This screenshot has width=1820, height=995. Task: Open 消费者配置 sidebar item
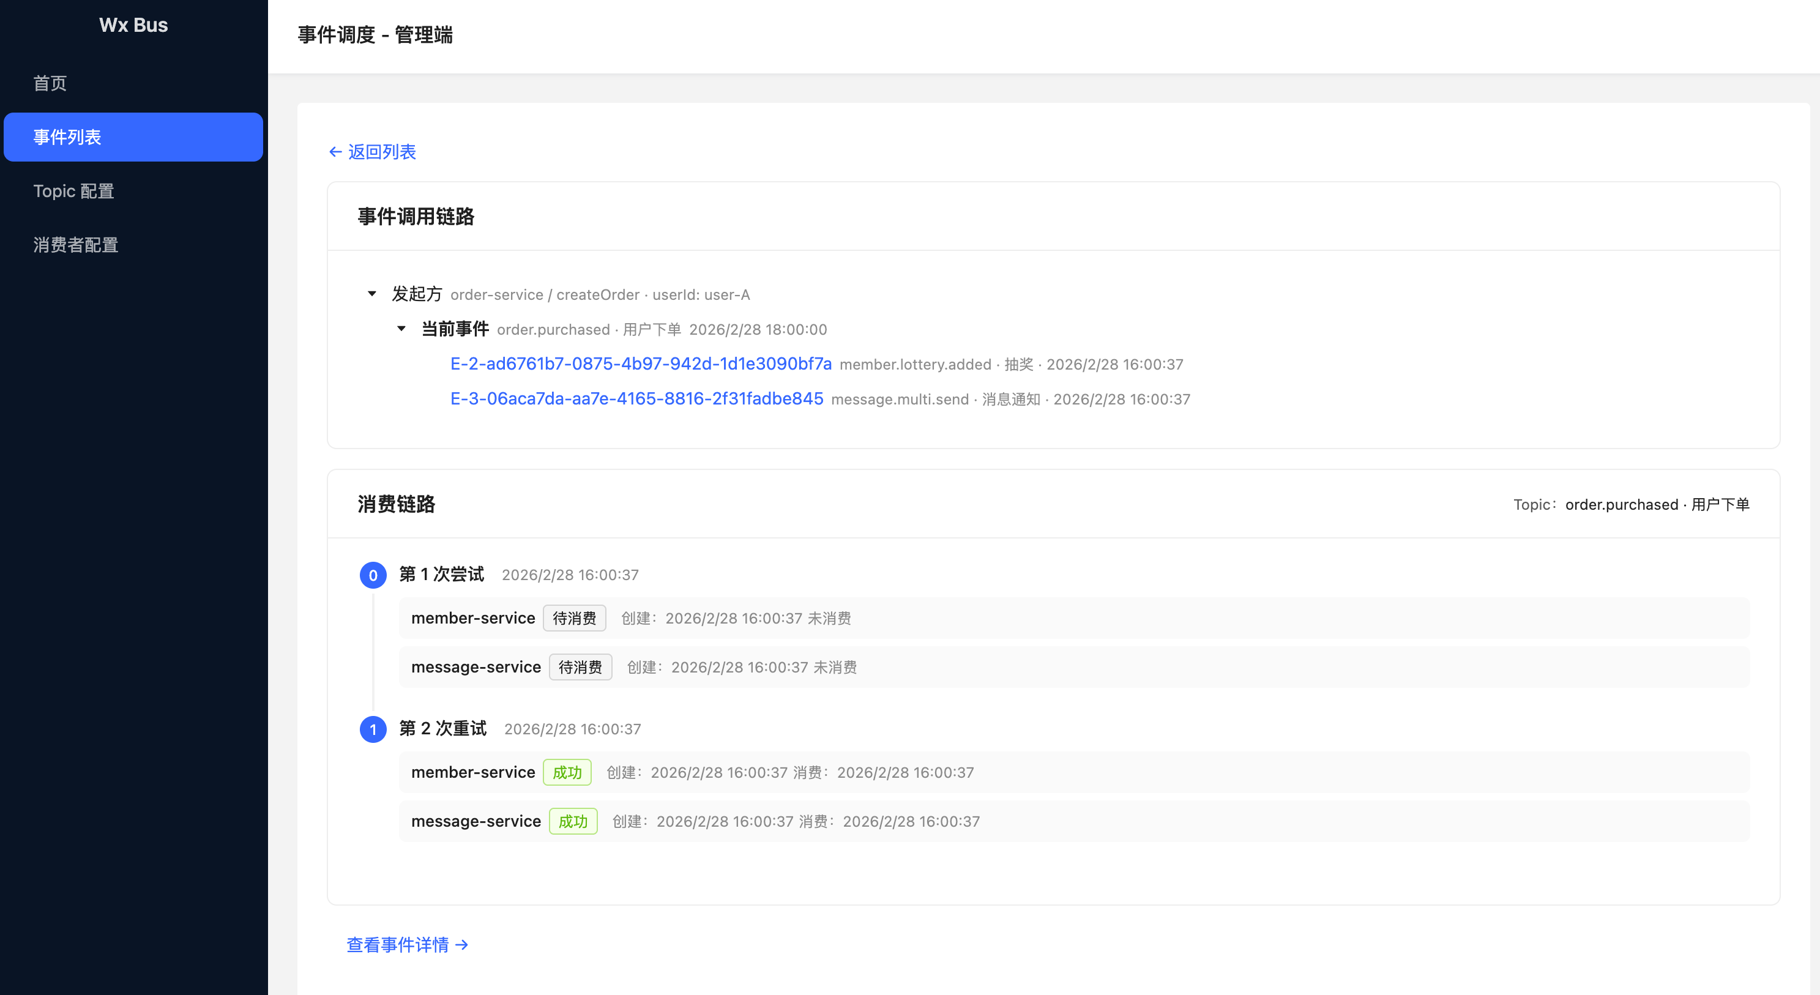pyautogui.click(x=76, y=245)
